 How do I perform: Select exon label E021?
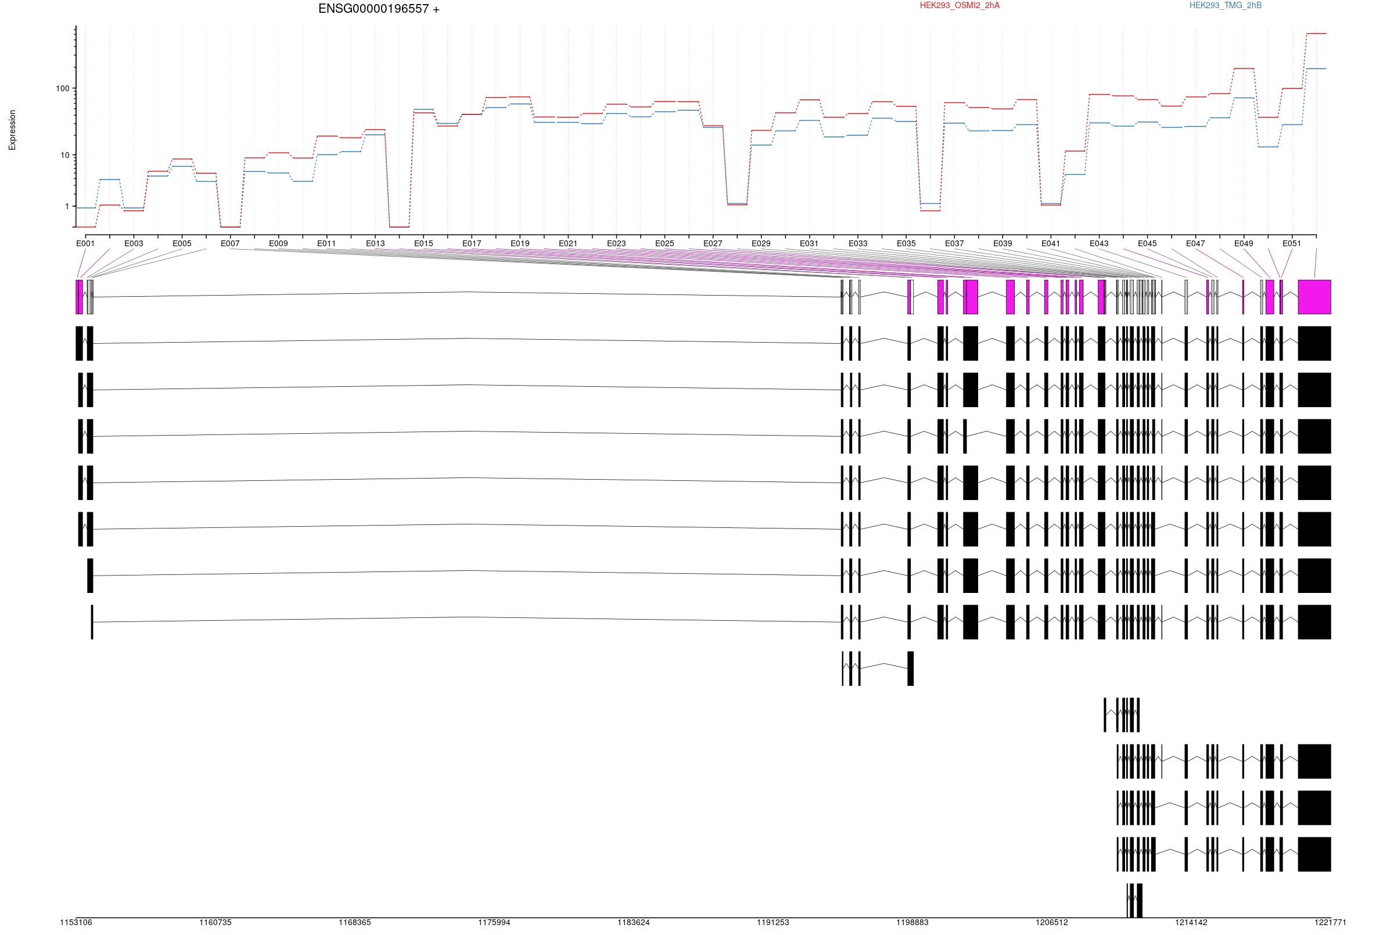coord(568,244)
